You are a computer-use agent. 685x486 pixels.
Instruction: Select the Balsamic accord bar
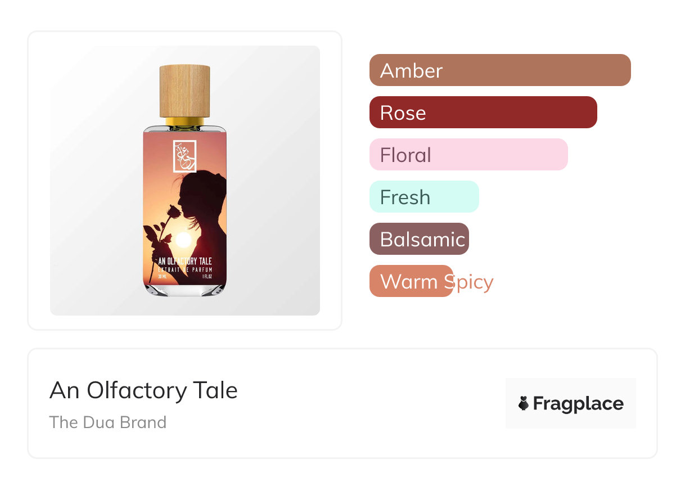point(419,239)
